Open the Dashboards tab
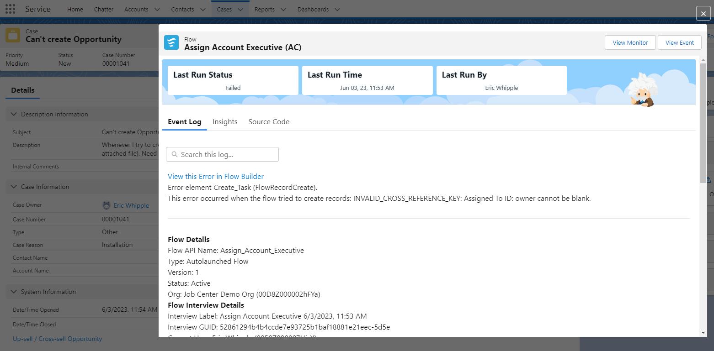714x351 pixels. [313, 9]
